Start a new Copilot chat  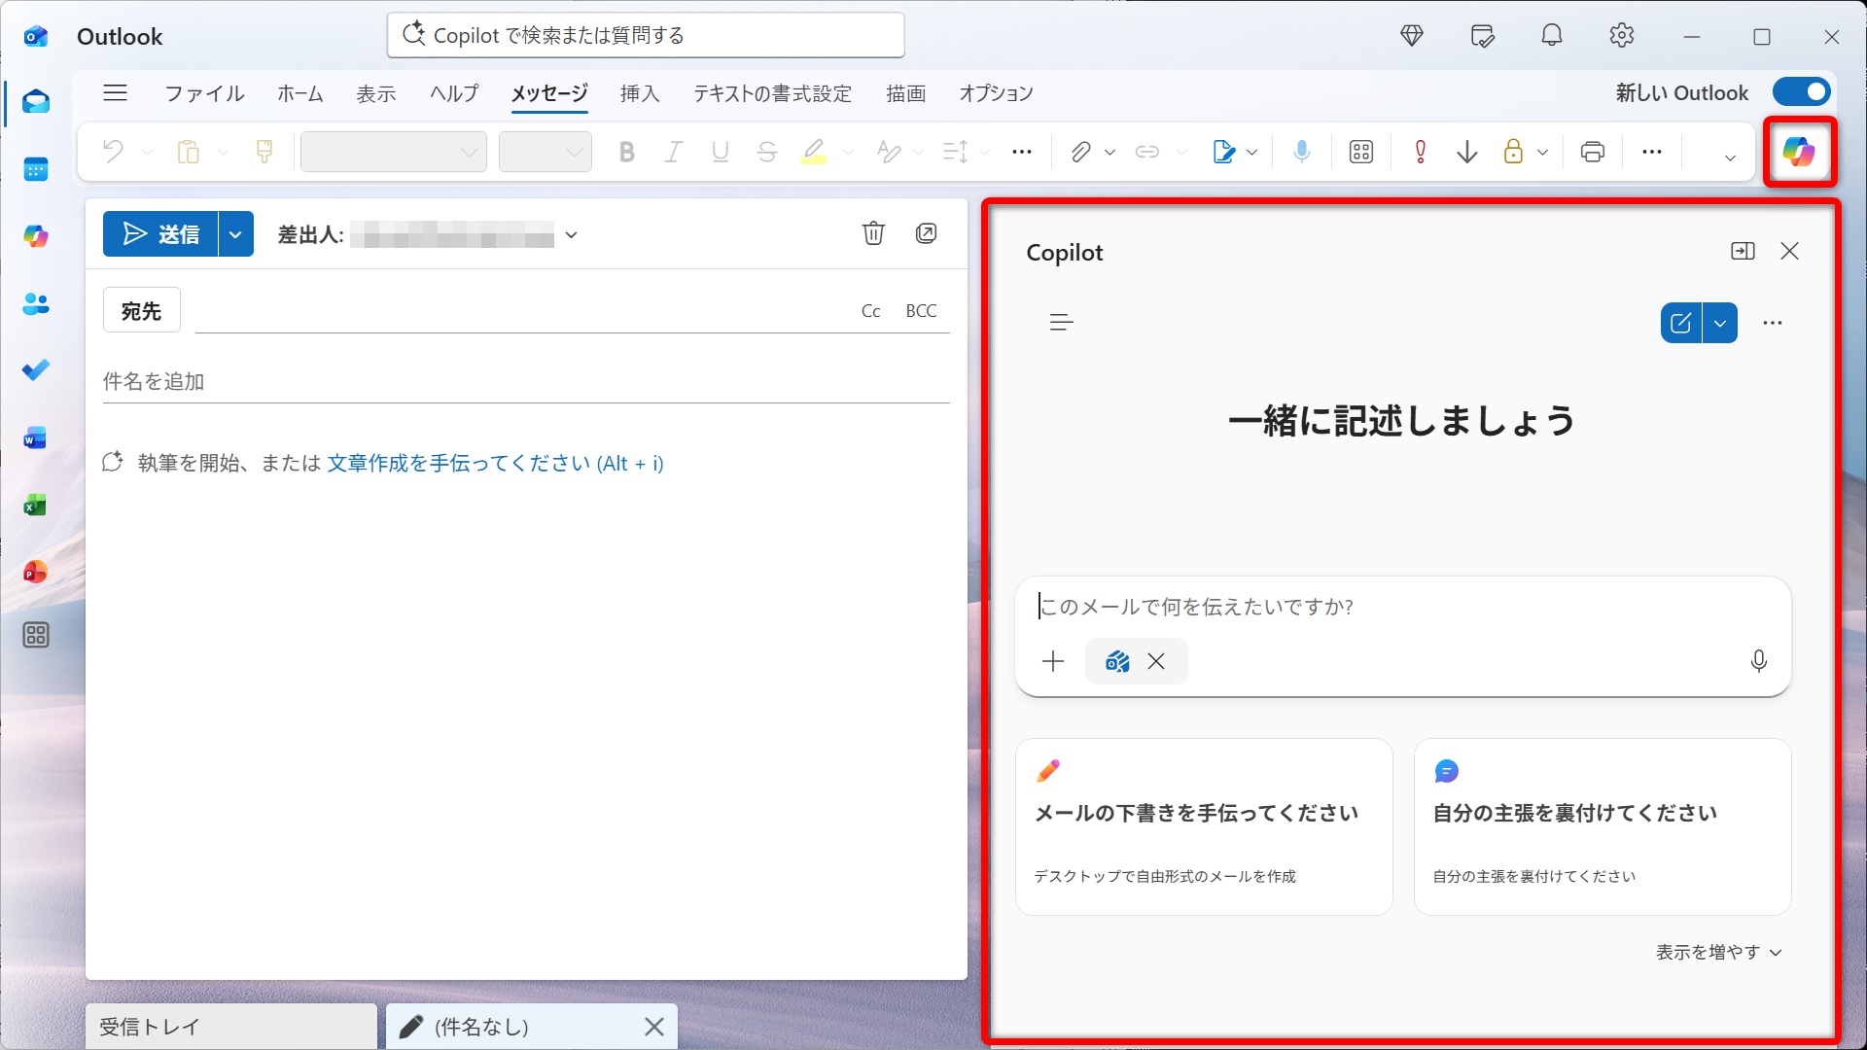tap(1681, 323)
